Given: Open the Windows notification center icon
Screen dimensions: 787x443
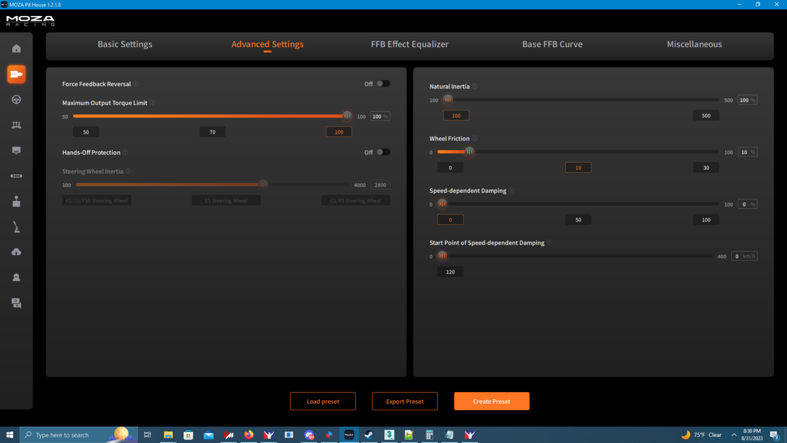Looking at the screenshot, I should click(774, 435).
